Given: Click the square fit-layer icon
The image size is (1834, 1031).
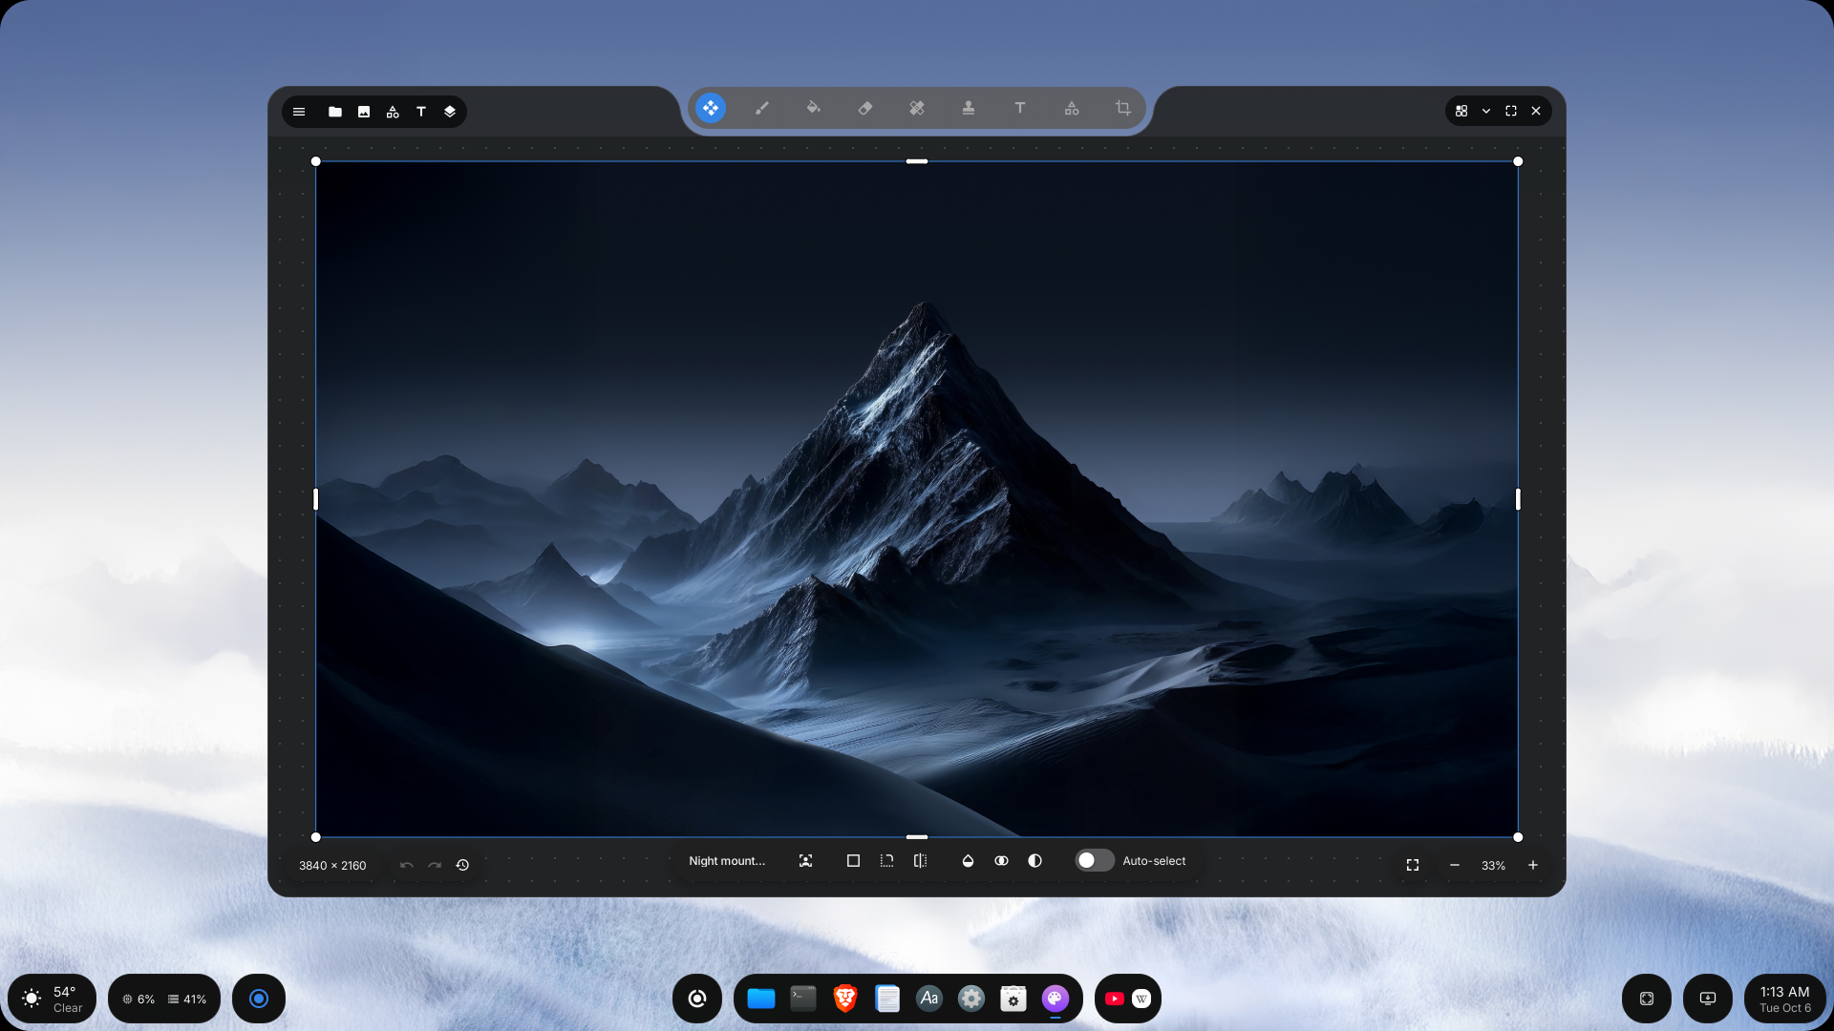Looking at the screenshot, I should (x=854, y=861).
